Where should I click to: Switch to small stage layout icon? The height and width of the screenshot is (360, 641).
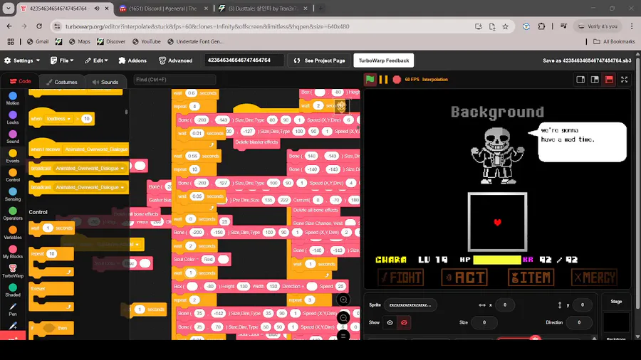(x=580, y=80)
